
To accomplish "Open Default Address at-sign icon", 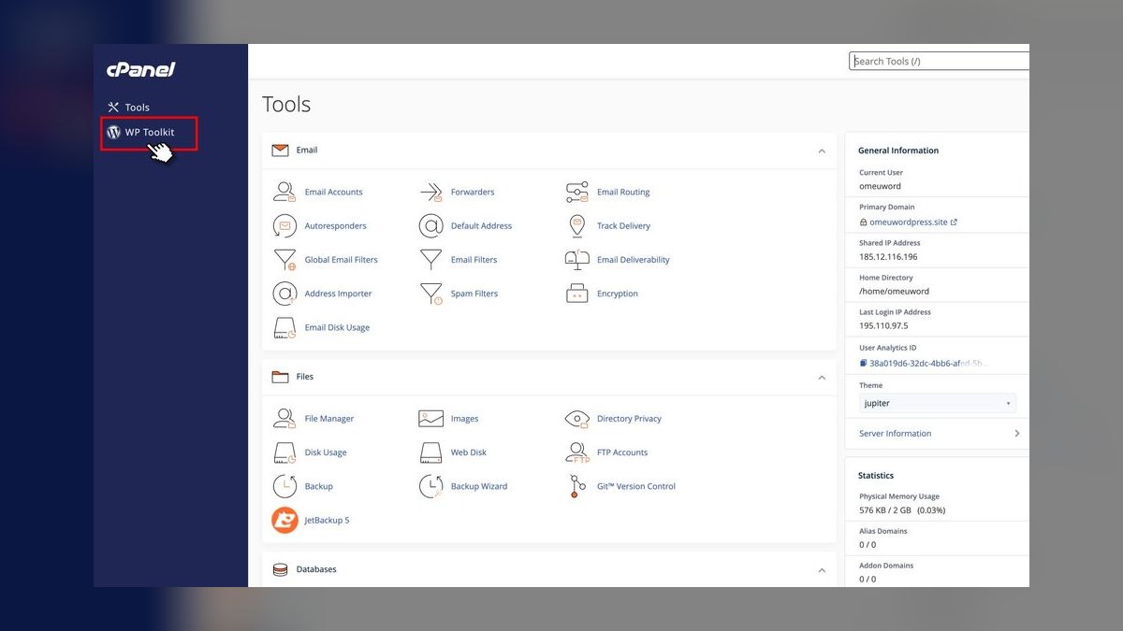I will point(430,225).
